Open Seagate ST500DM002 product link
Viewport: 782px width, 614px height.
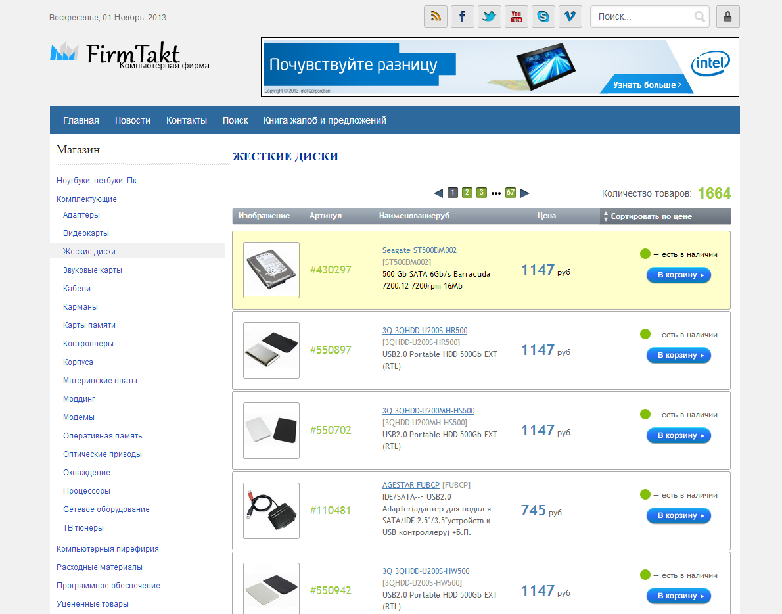(419, 250)
